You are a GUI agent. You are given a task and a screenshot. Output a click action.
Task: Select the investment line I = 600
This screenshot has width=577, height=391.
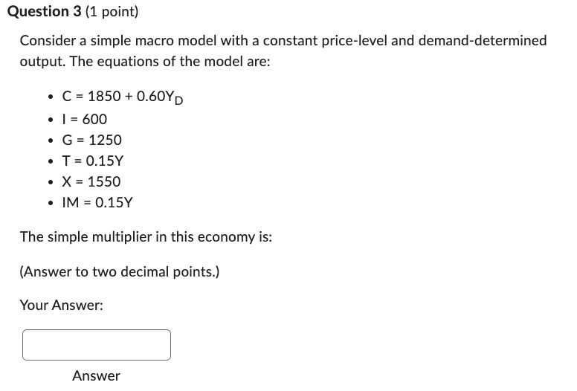click(85, 119)
